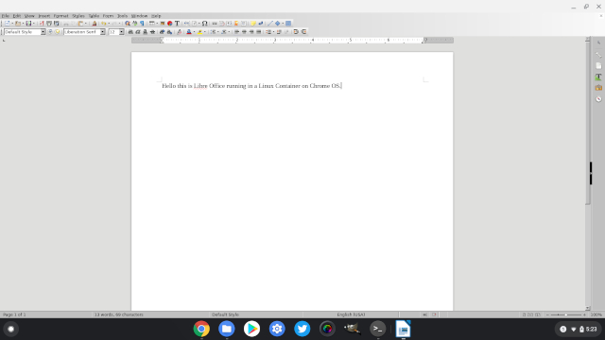
Task: Expand the Undo history dropdown arrow
Action: click(109, 23)
